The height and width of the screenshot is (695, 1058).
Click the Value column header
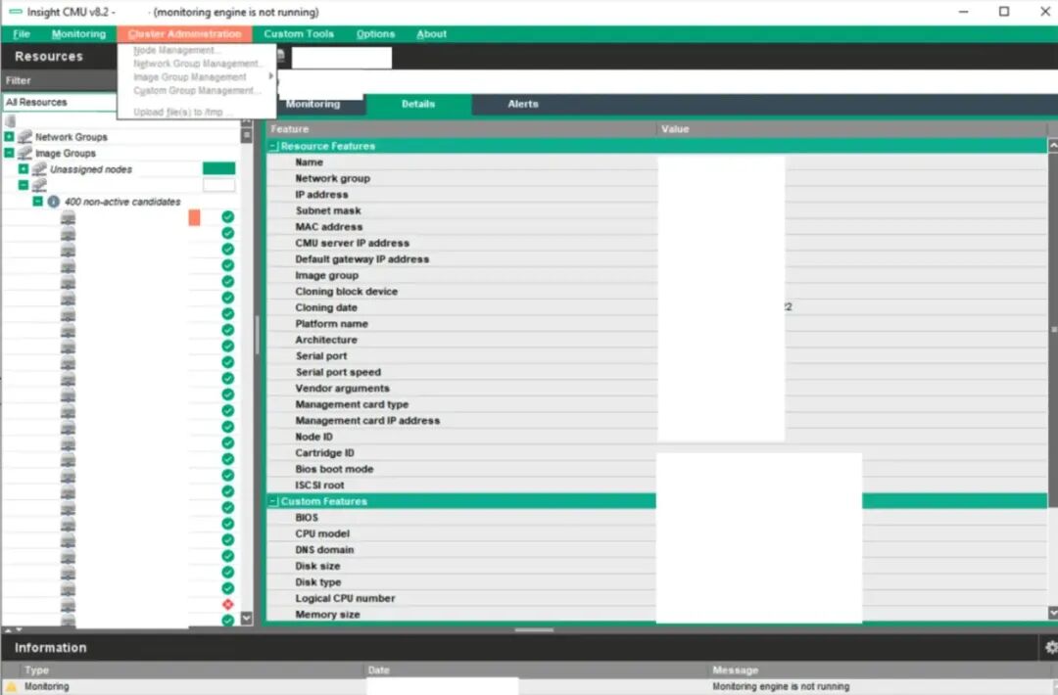(x=852, y=129)
